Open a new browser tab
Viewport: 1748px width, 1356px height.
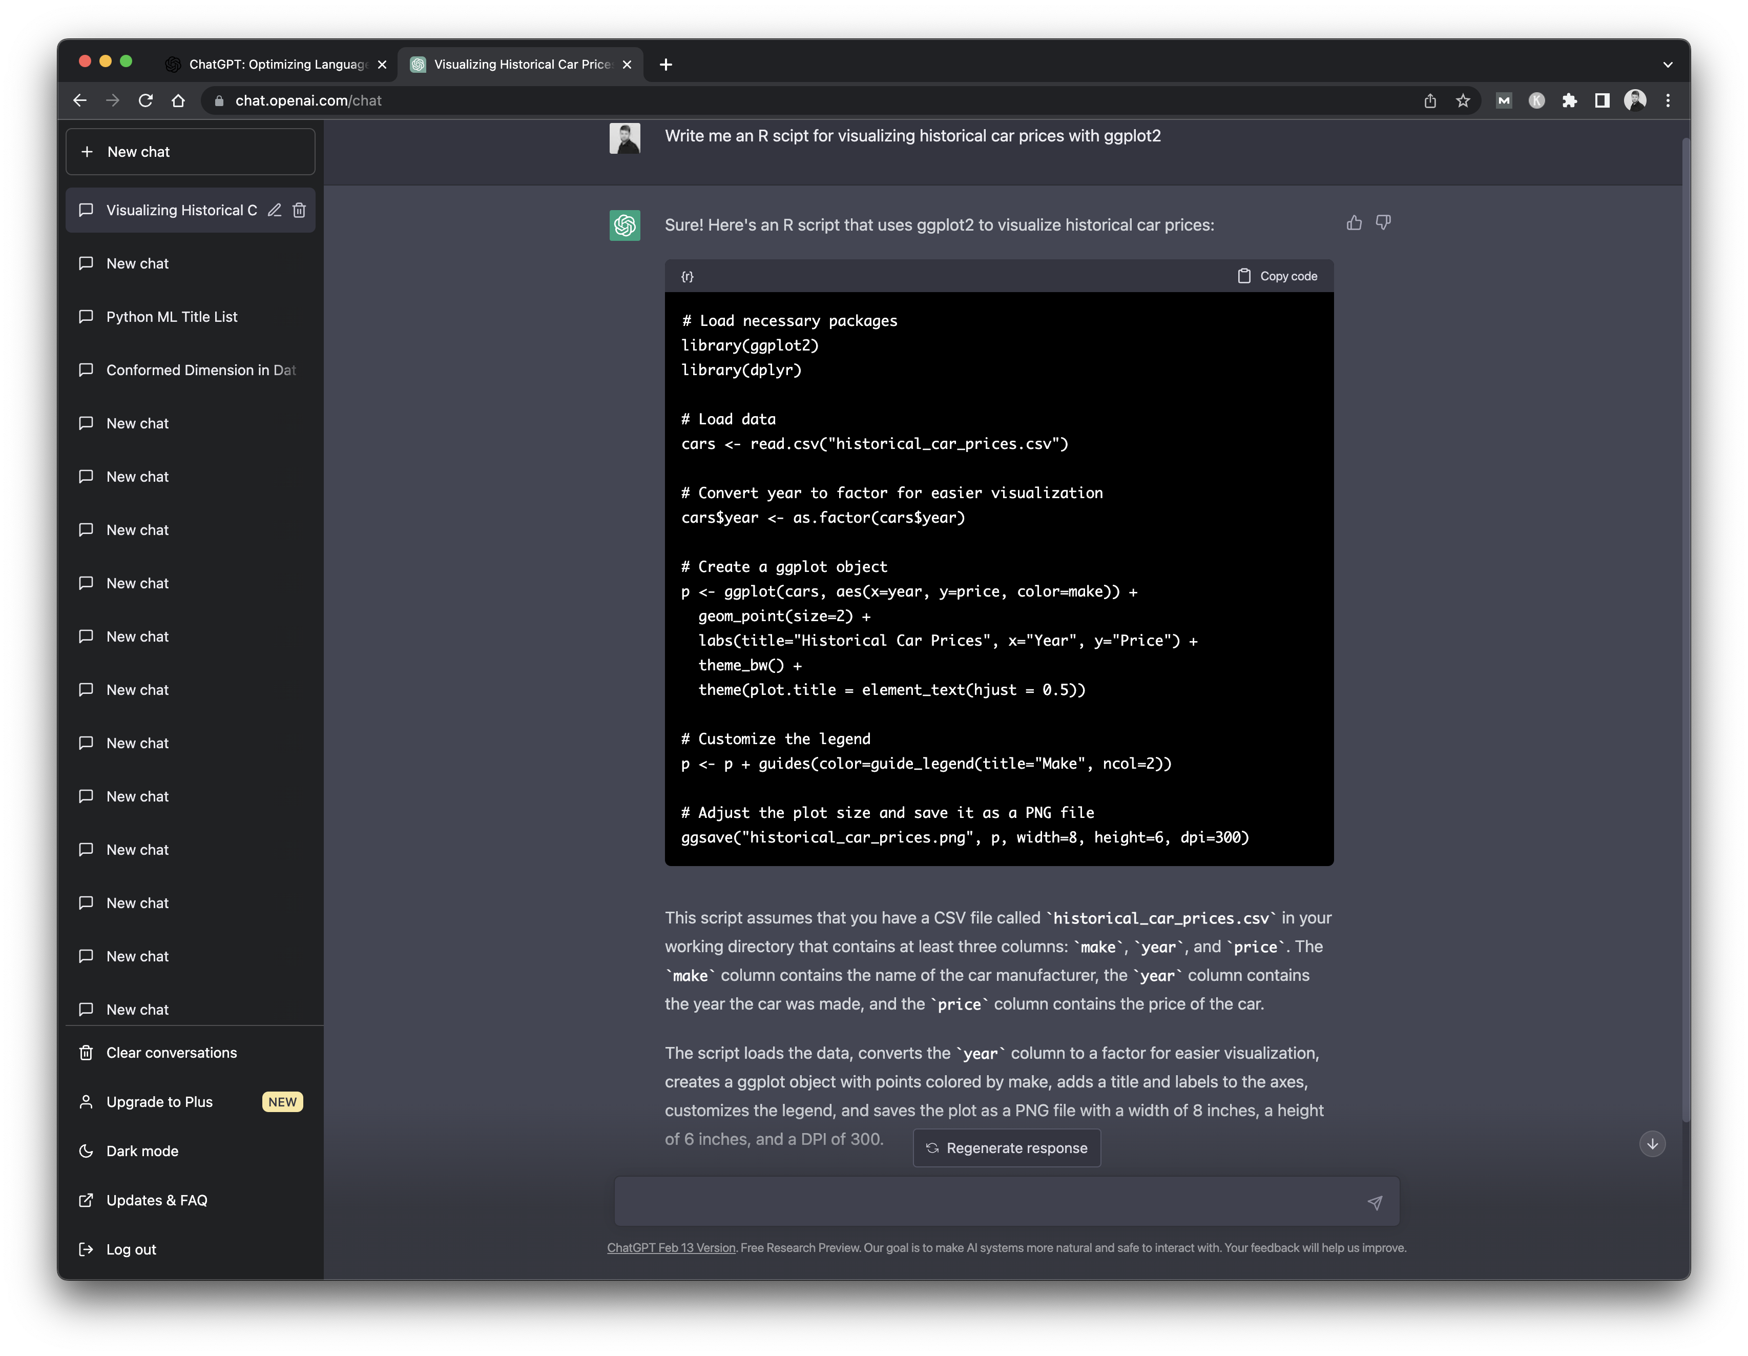pos(666,65)
